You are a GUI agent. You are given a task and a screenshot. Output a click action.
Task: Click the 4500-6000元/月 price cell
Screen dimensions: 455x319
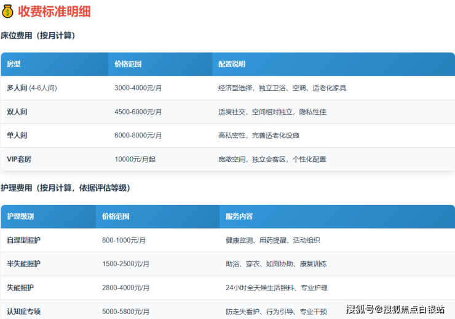point(138,112)
